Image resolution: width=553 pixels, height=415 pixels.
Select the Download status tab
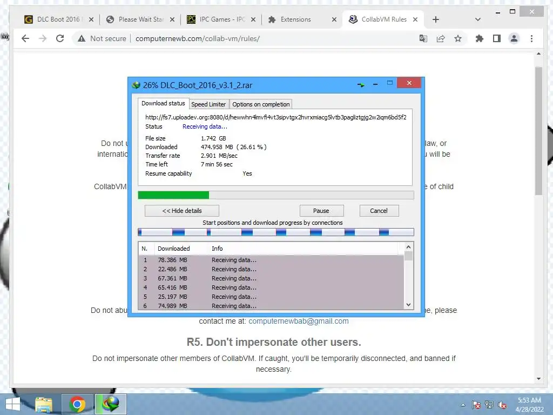coord(163,103)
